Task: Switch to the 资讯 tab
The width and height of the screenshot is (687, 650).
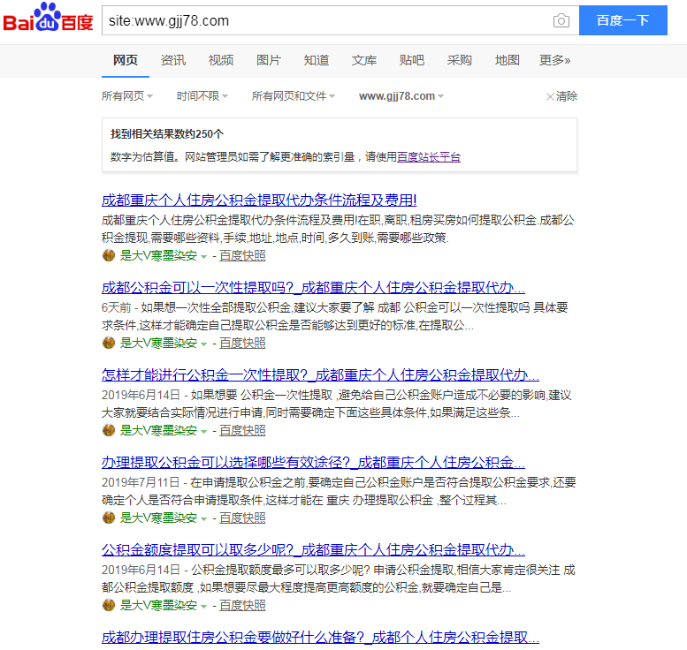Action: click(173, 60)
